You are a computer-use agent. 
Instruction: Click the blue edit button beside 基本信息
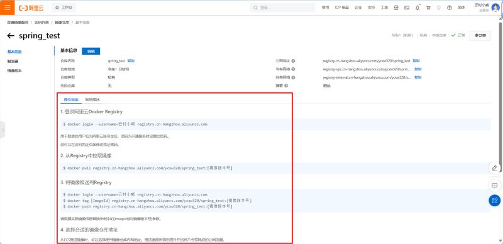(x=91, y=51)
